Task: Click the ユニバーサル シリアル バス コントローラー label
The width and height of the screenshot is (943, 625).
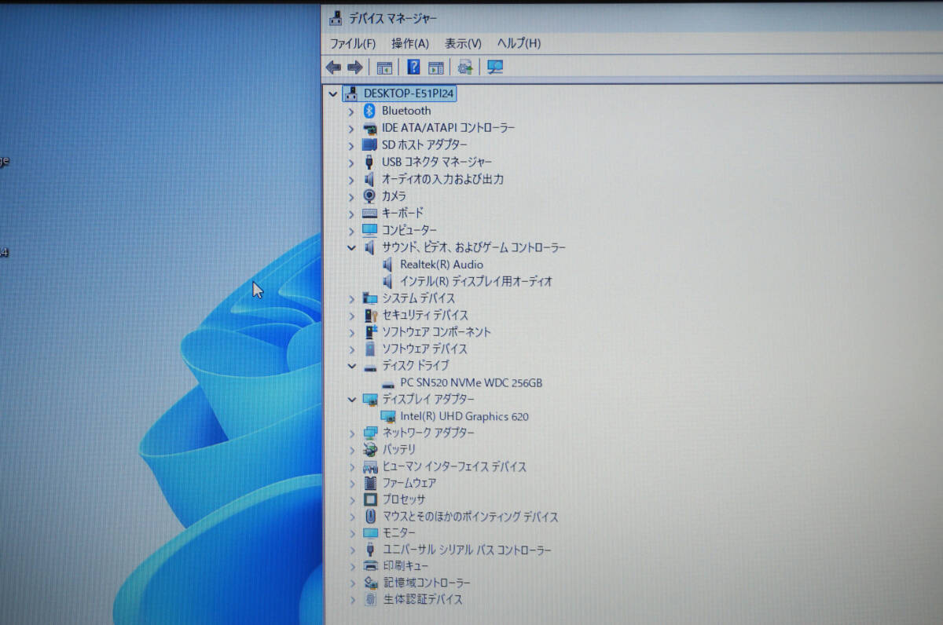Action: click(x=467, y=550)
